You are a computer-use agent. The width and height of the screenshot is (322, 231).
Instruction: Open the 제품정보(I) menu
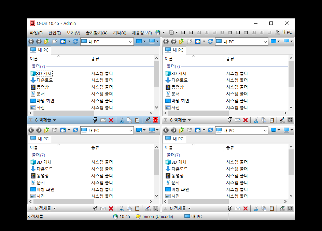coord(142,33)
